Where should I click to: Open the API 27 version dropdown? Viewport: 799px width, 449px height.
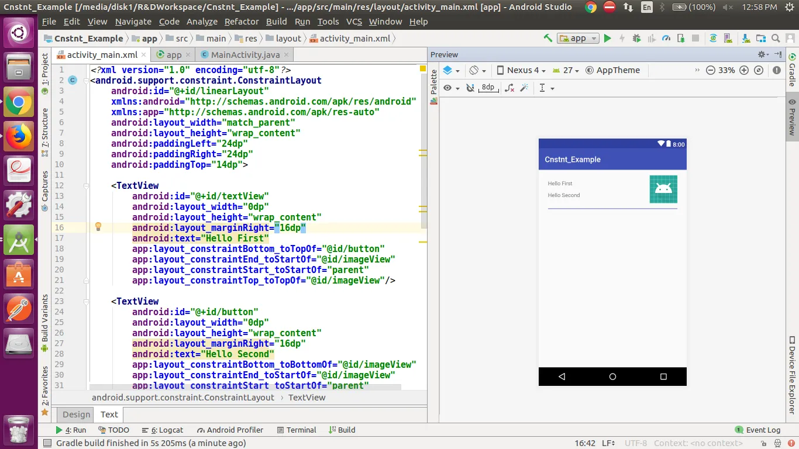coord(566,70)
